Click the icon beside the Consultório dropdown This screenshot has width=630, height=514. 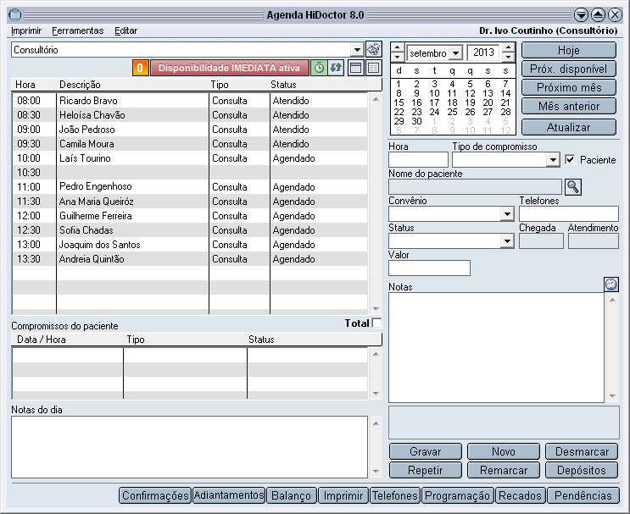click(374, 50)
